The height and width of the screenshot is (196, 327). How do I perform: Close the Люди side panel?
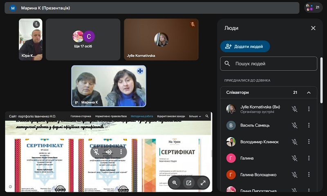click(x=313, y=28)
